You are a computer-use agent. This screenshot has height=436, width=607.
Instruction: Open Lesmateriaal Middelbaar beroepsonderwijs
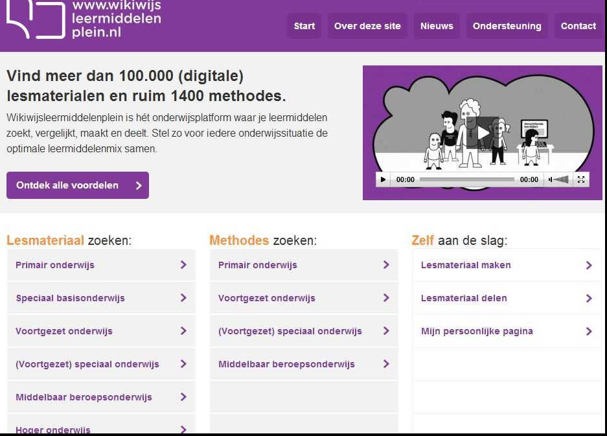click(x=102, y=397)
